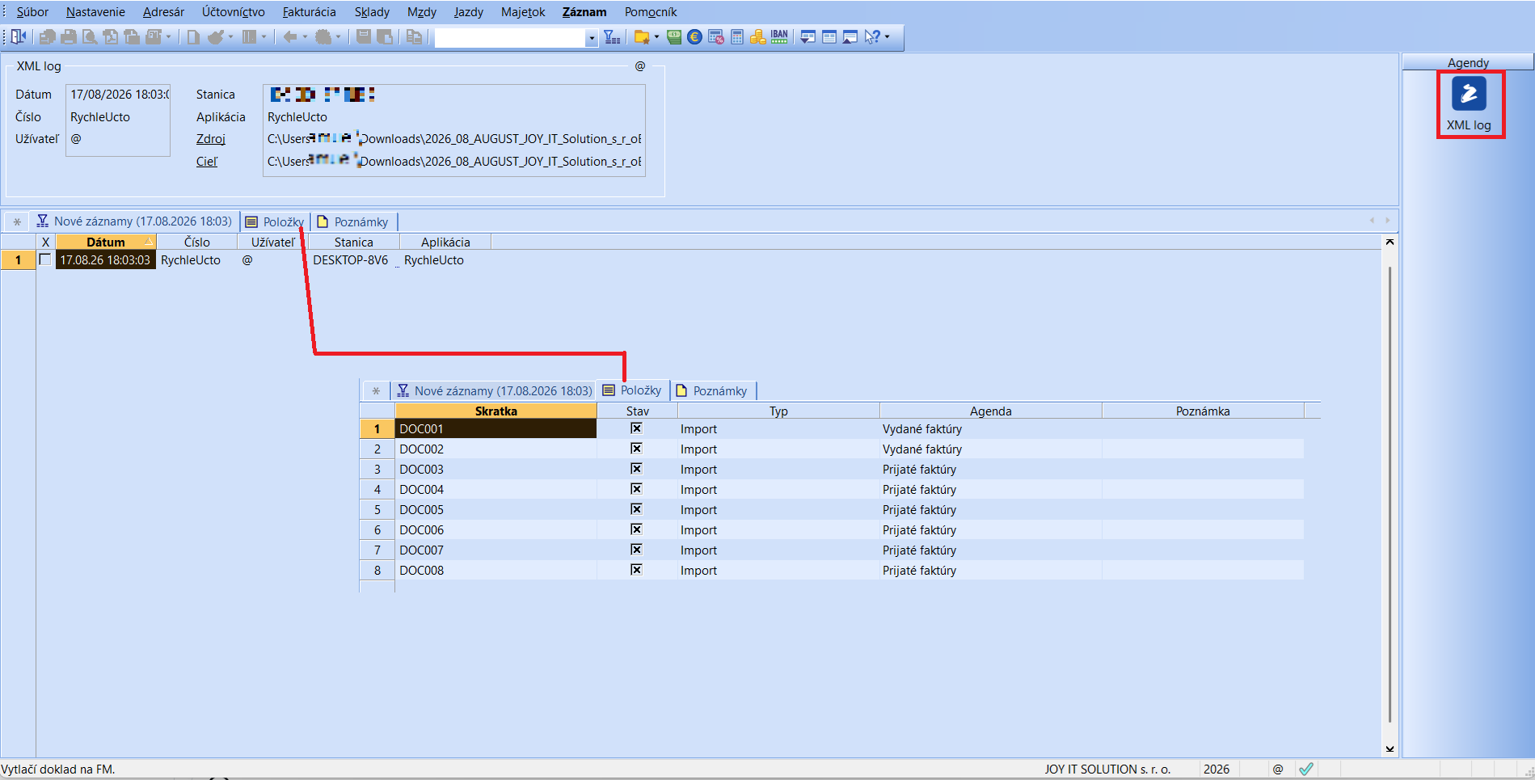Click the Cieľ link label
The image size is (1535, 780).
point(206,162)
